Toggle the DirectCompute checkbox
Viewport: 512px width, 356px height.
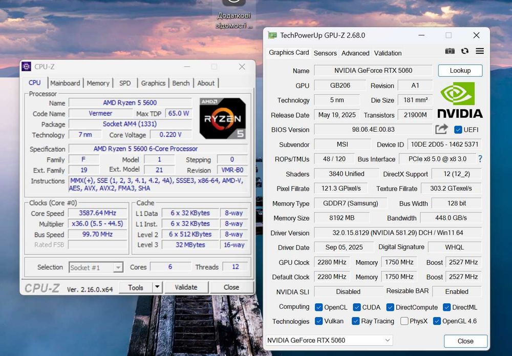(x=390, y=307)
